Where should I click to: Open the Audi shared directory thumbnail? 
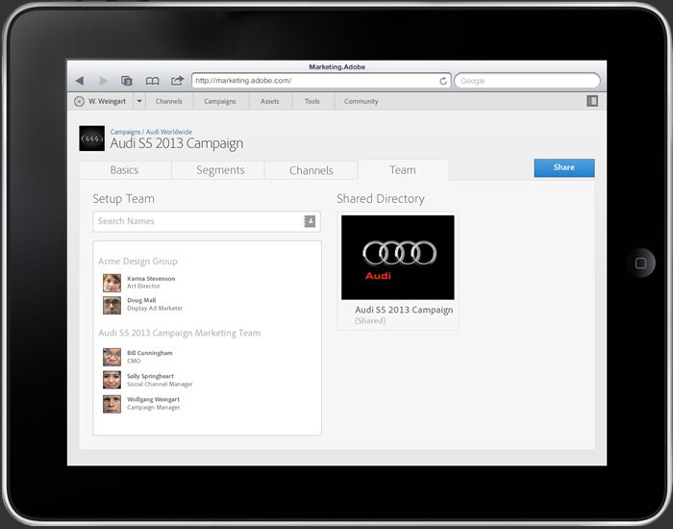398,257
